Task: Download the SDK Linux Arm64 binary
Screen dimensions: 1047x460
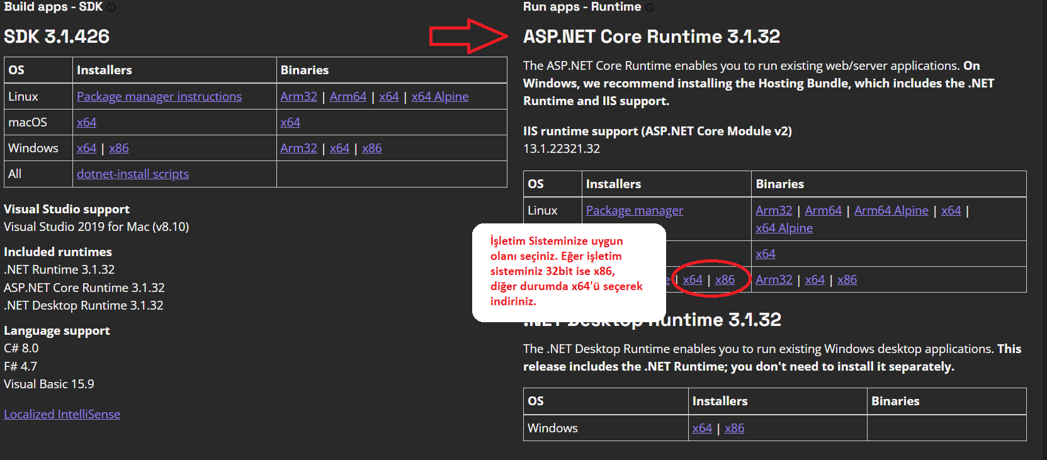Action: point(348,96)
